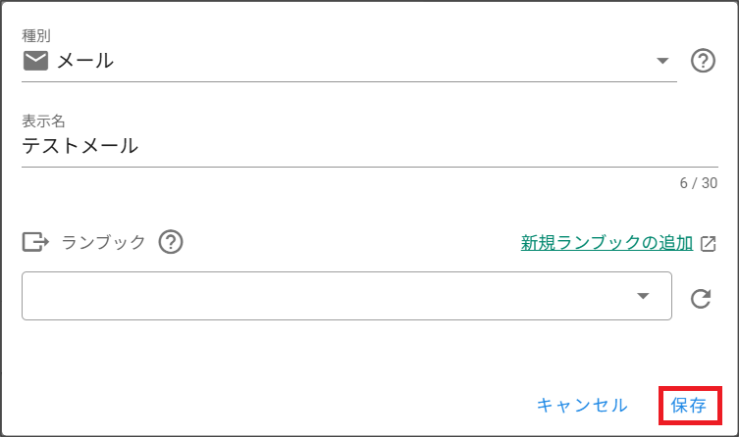This screenshot has width=739, height=437.
Task: Click the 保存 button
Action: 689,406
